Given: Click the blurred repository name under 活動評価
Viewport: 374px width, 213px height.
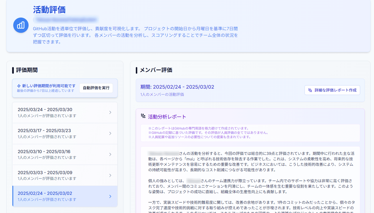Looking at the screenshot, I should (66, 20).
